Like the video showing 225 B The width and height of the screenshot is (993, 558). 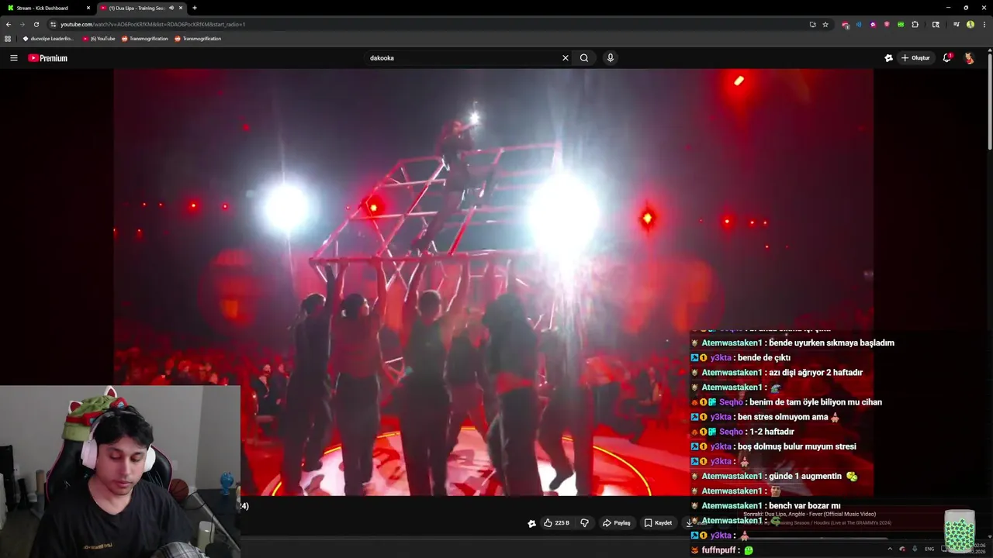pyautogui.click(x=557, y=523)
